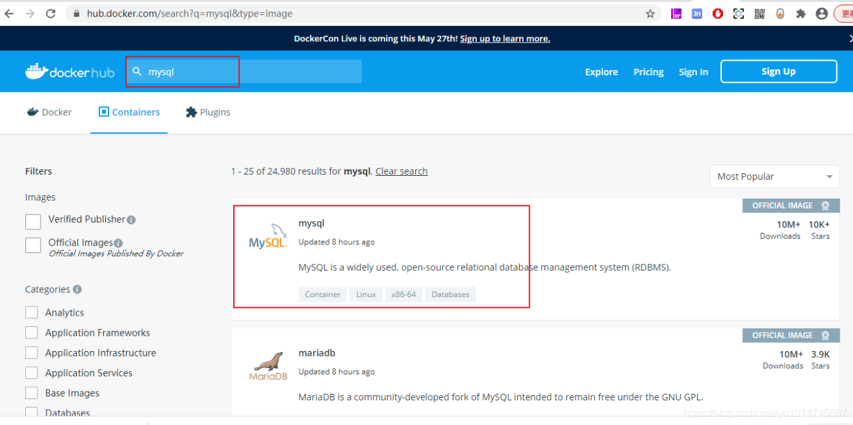Viewport: 853px width, 425px height.
Task: Open the JH extension icon
Action: 697,13
